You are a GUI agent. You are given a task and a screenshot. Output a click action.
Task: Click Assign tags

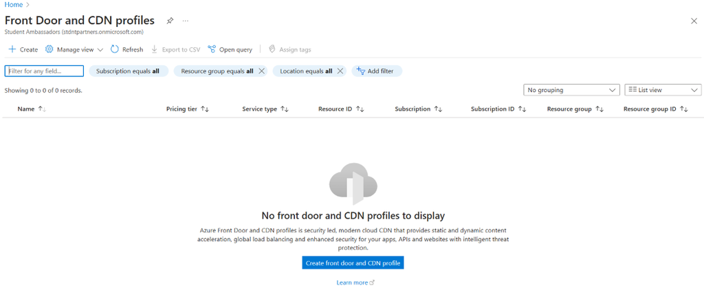pos(289,49)
